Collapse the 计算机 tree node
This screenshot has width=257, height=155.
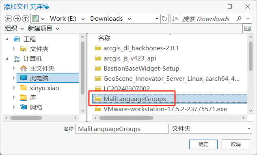(7, 58)
